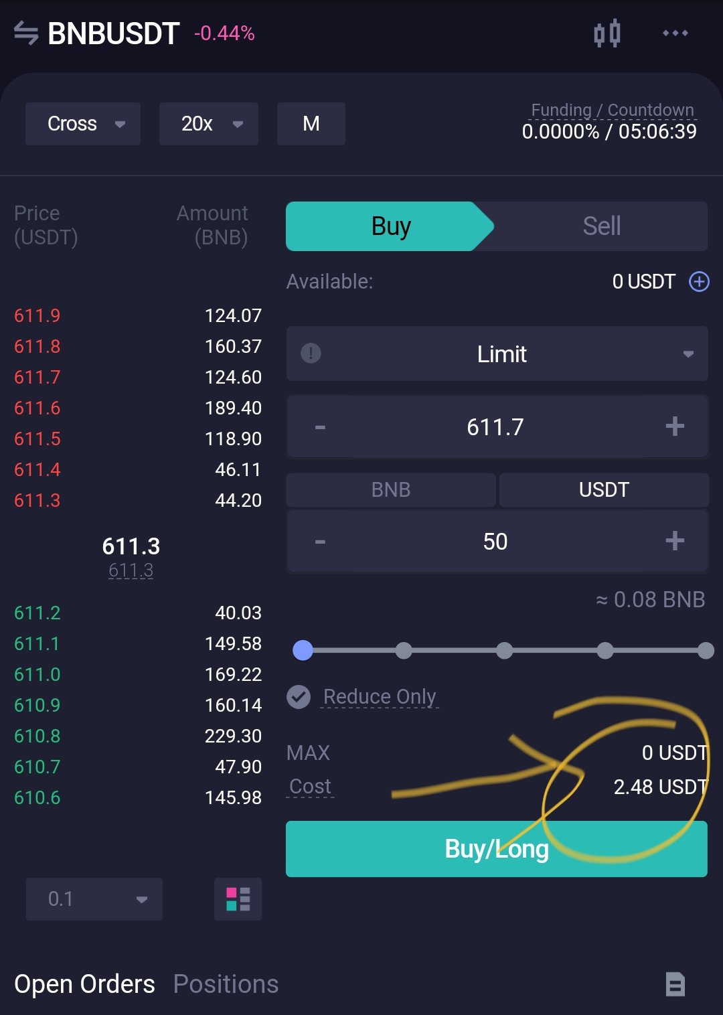Tap the order type info icon

(311, 353)
